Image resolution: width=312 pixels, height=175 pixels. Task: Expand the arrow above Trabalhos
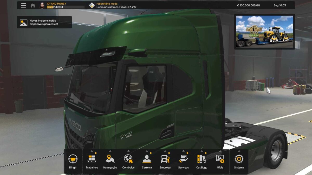pyautogui.click(x=92, y=151)
